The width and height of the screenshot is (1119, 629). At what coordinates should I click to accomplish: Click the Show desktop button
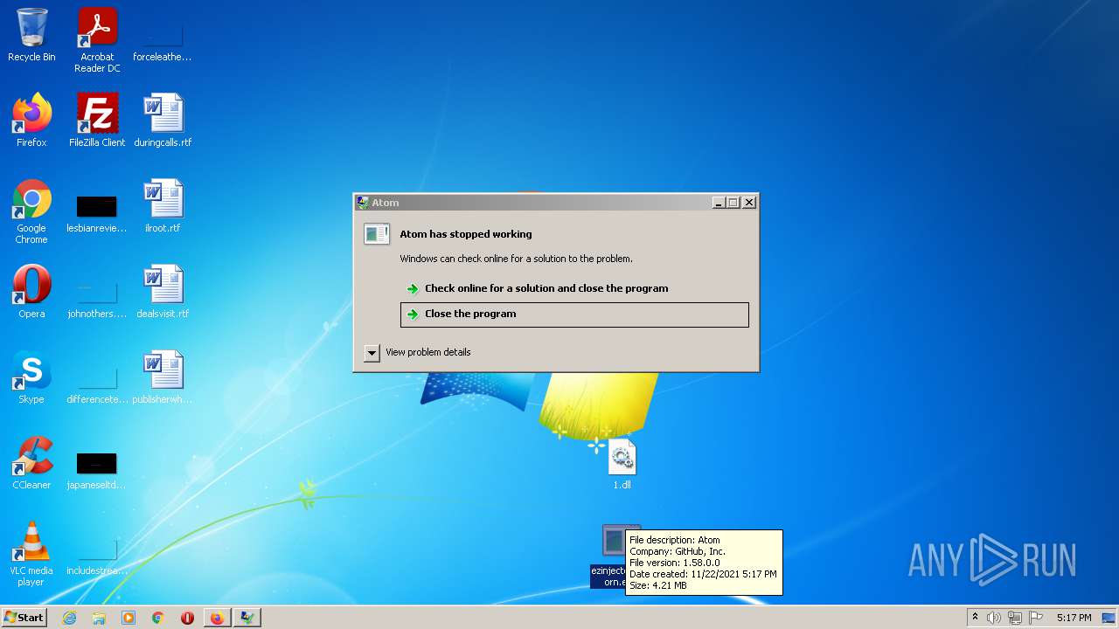tap(1110, 618)
